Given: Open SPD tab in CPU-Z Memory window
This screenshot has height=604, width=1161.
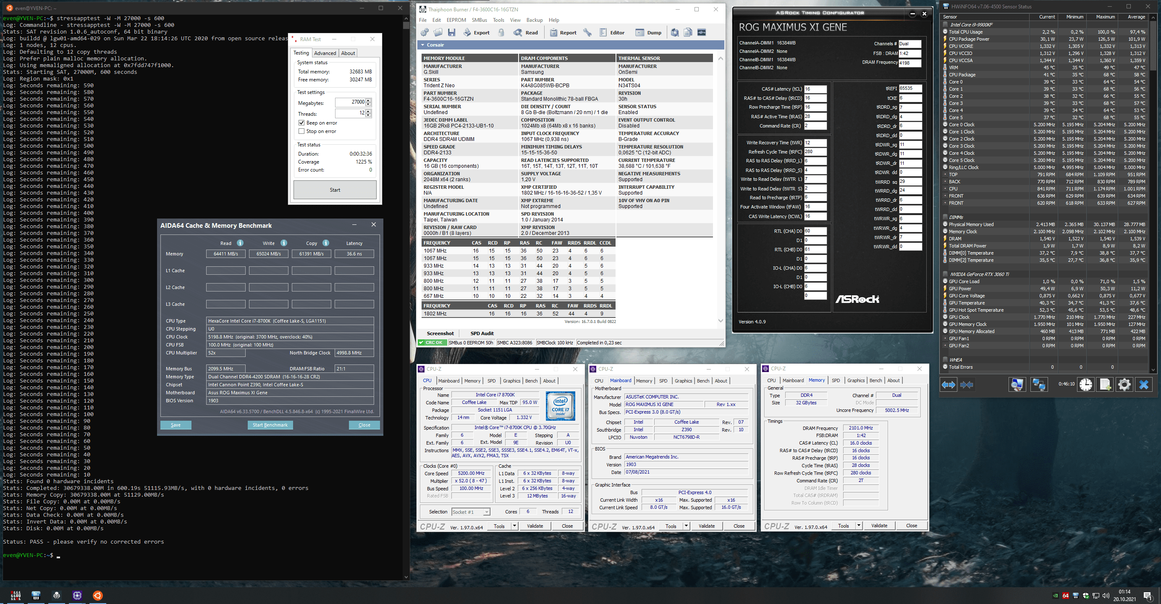Looking at the screenshot, I should pos(836,381).
